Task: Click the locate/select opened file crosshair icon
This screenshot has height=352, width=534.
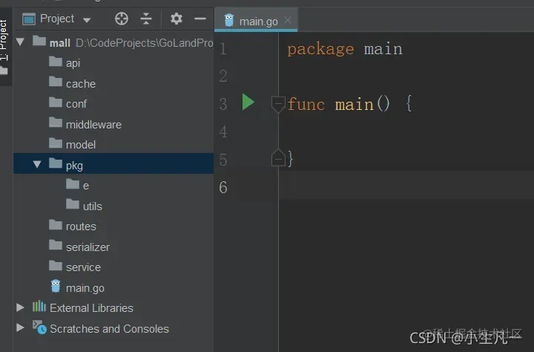Action: pos(121,19)
